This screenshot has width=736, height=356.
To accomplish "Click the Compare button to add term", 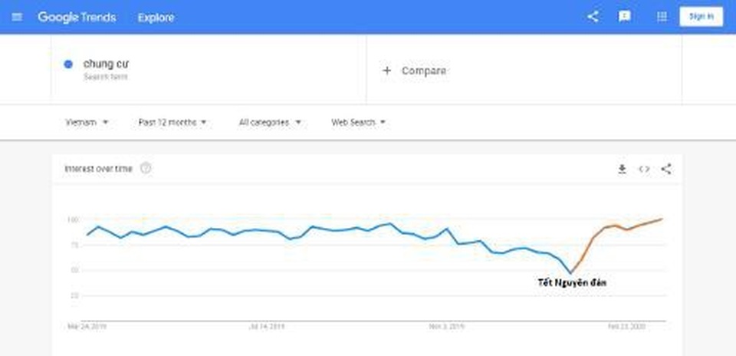I will (x=423, y=71).
